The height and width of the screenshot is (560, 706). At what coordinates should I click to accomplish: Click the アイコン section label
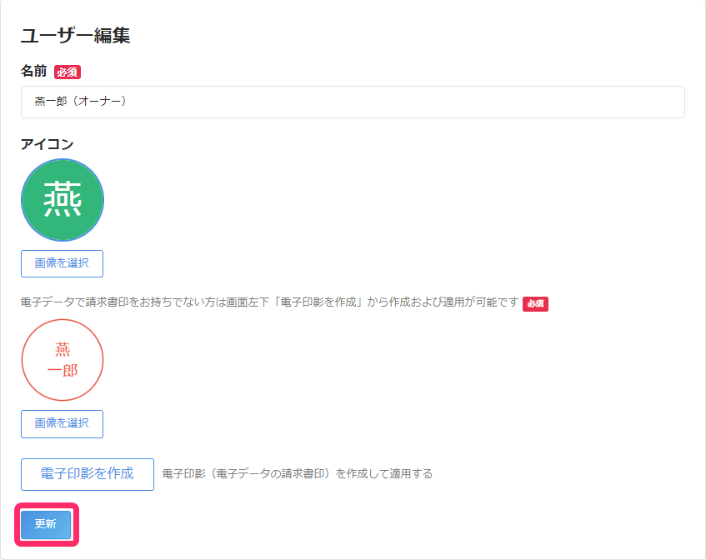pyautogui.click(x=47, y=144)
